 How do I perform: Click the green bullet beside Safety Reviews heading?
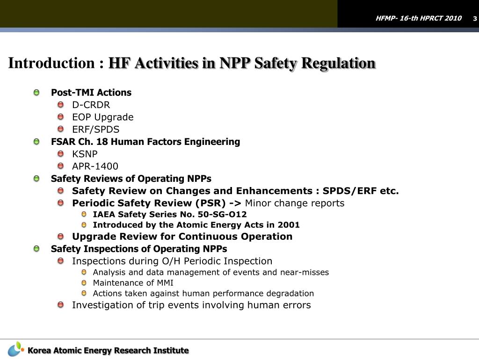coord(36,178)
